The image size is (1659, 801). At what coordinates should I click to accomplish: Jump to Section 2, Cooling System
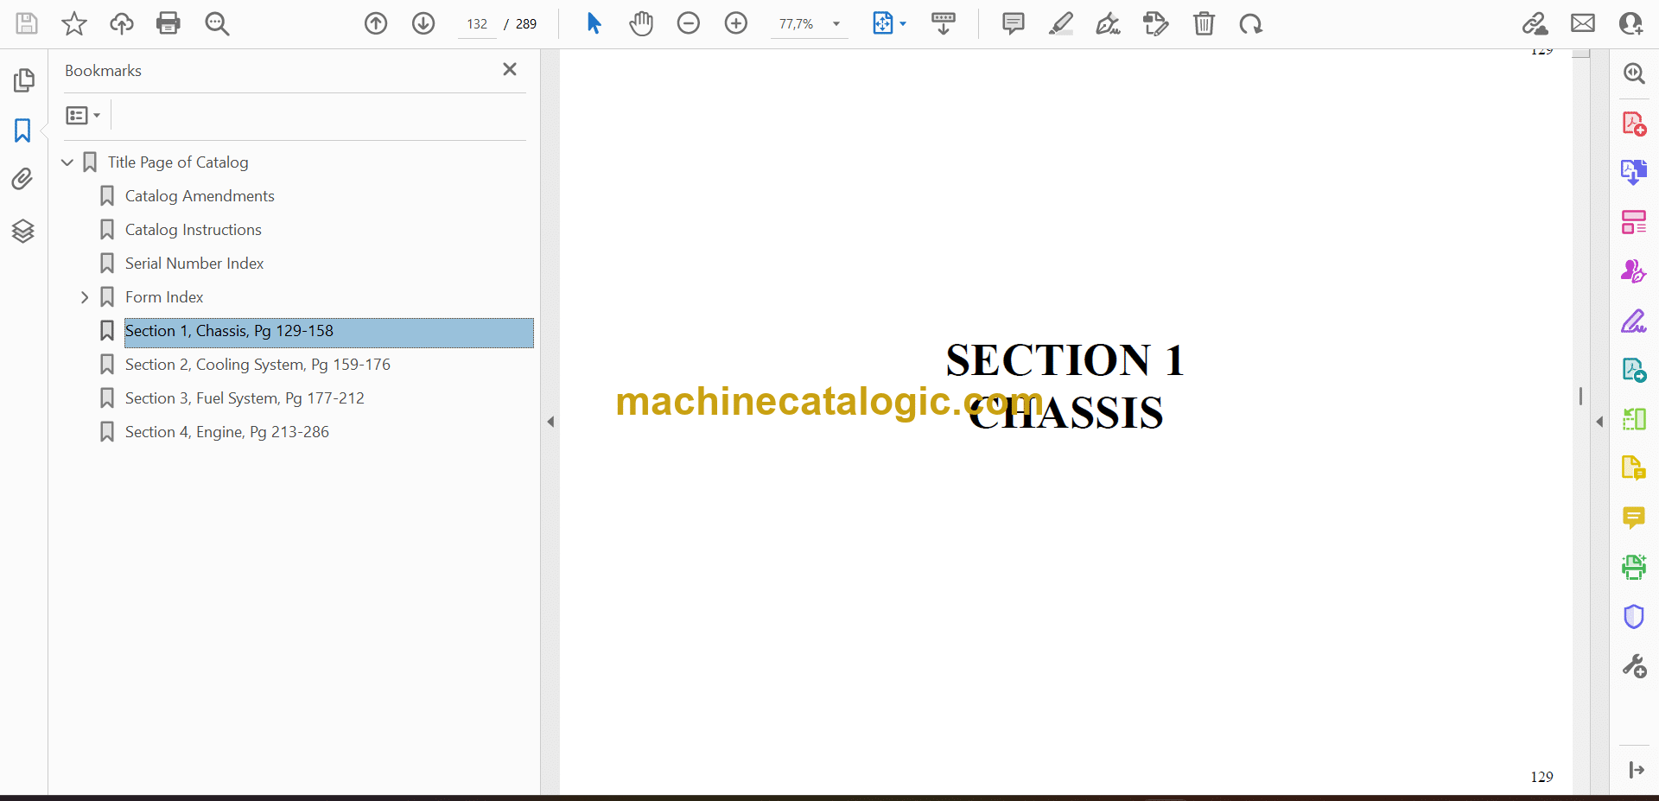(257, 365)
